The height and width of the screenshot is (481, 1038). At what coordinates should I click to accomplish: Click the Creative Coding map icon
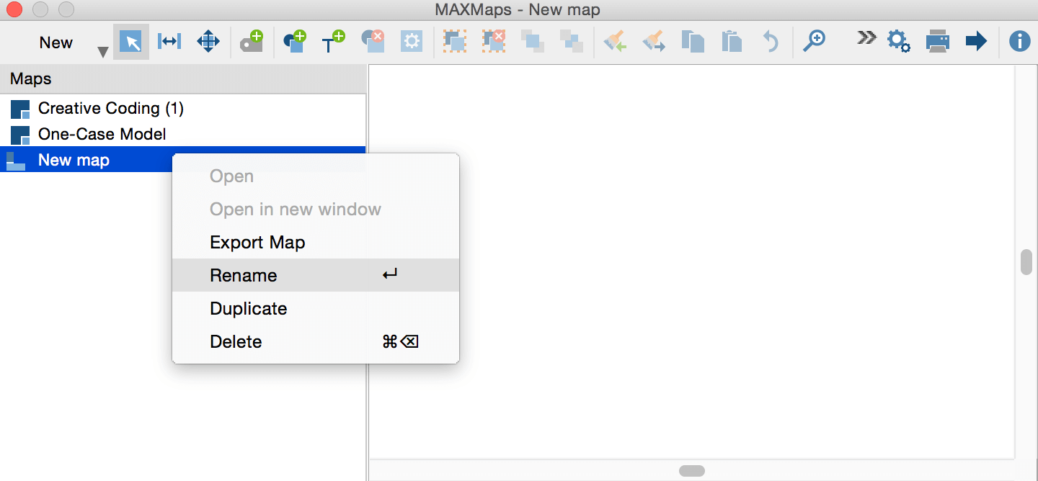coord(20,109)
